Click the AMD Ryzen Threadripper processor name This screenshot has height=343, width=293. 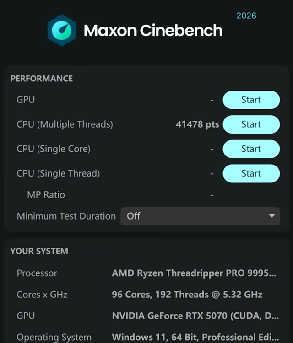point(194,273)
